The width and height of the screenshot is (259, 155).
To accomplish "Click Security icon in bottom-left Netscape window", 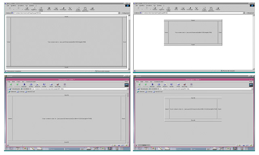I will click(x=58, y=85).
